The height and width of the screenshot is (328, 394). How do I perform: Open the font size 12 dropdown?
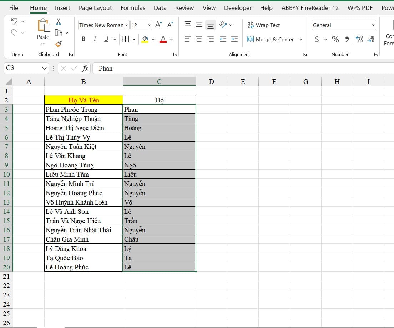coord(150,25)
